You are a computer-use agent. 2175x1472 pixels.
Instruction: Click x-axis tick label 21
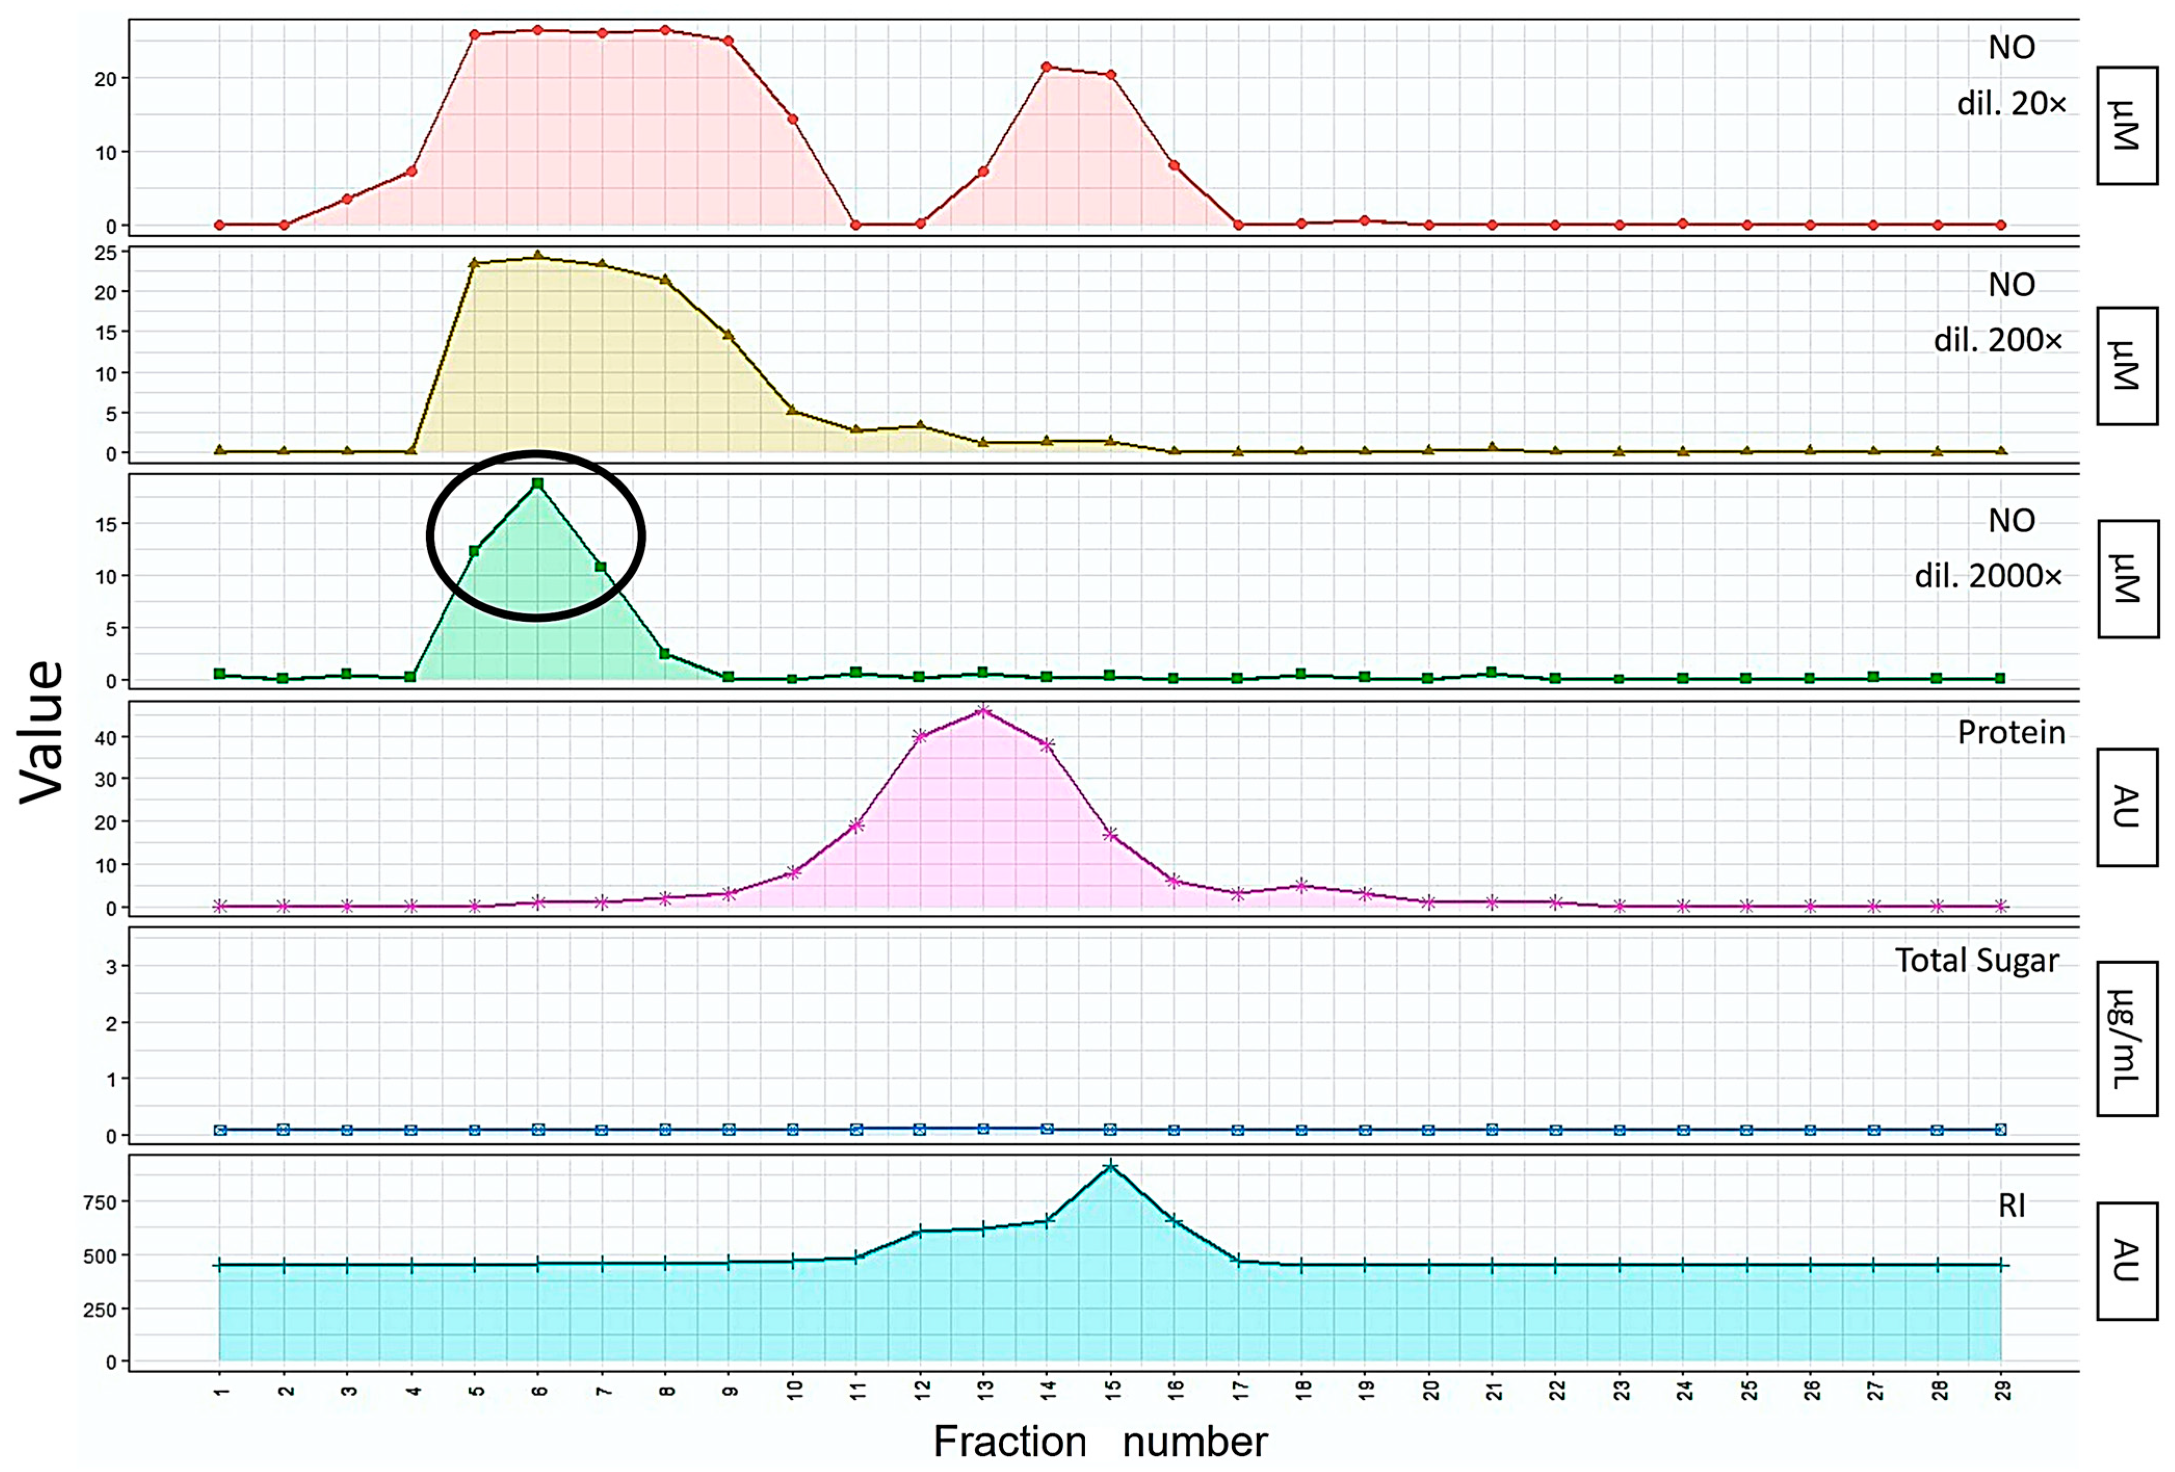point(1495,1390)
